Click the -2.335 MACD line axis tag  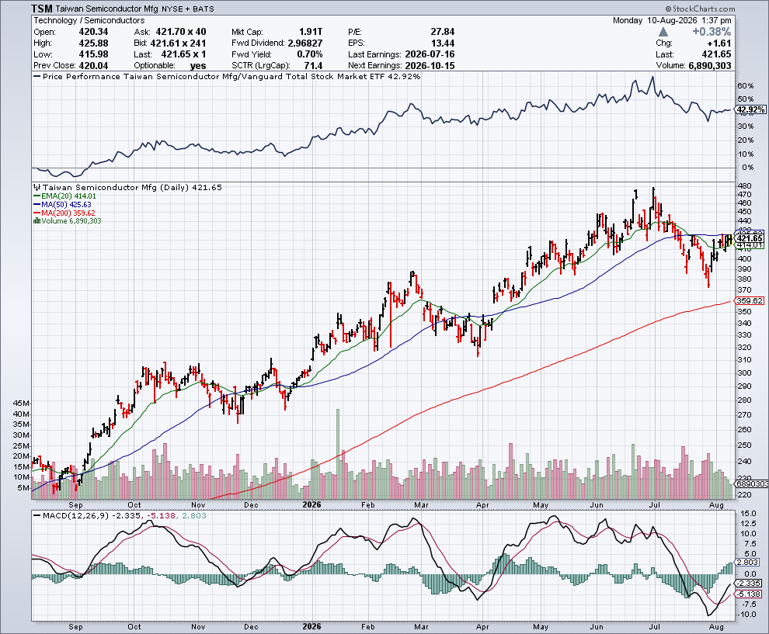pos(749,583)
